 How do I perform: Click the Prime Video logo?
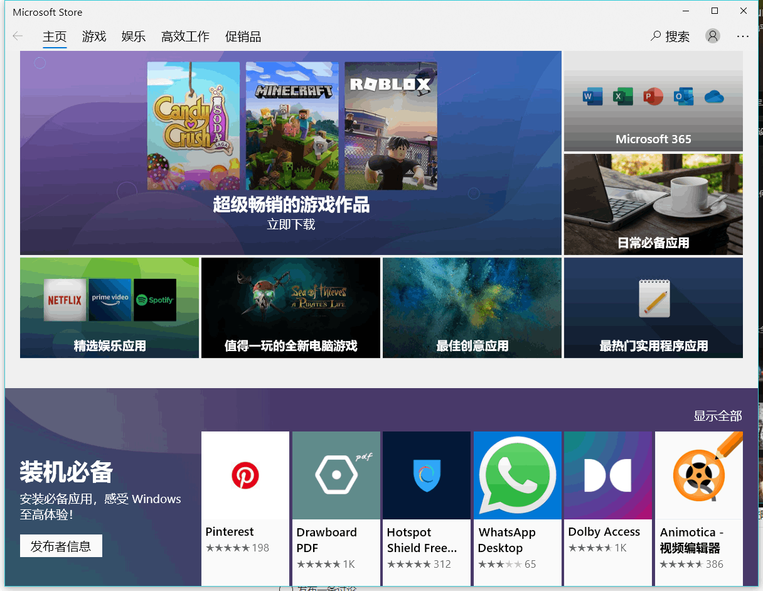pos(110,300)
